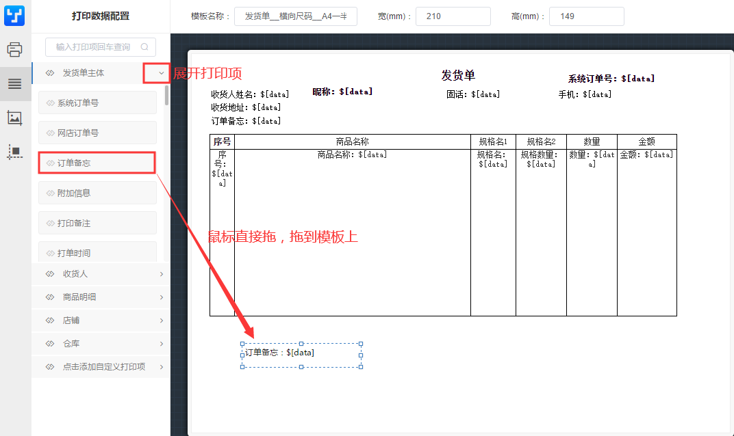The width and height of the screenshot is (734, 436).
Task: Click link icon on 打印备注 item
Action: pos(51,223)
